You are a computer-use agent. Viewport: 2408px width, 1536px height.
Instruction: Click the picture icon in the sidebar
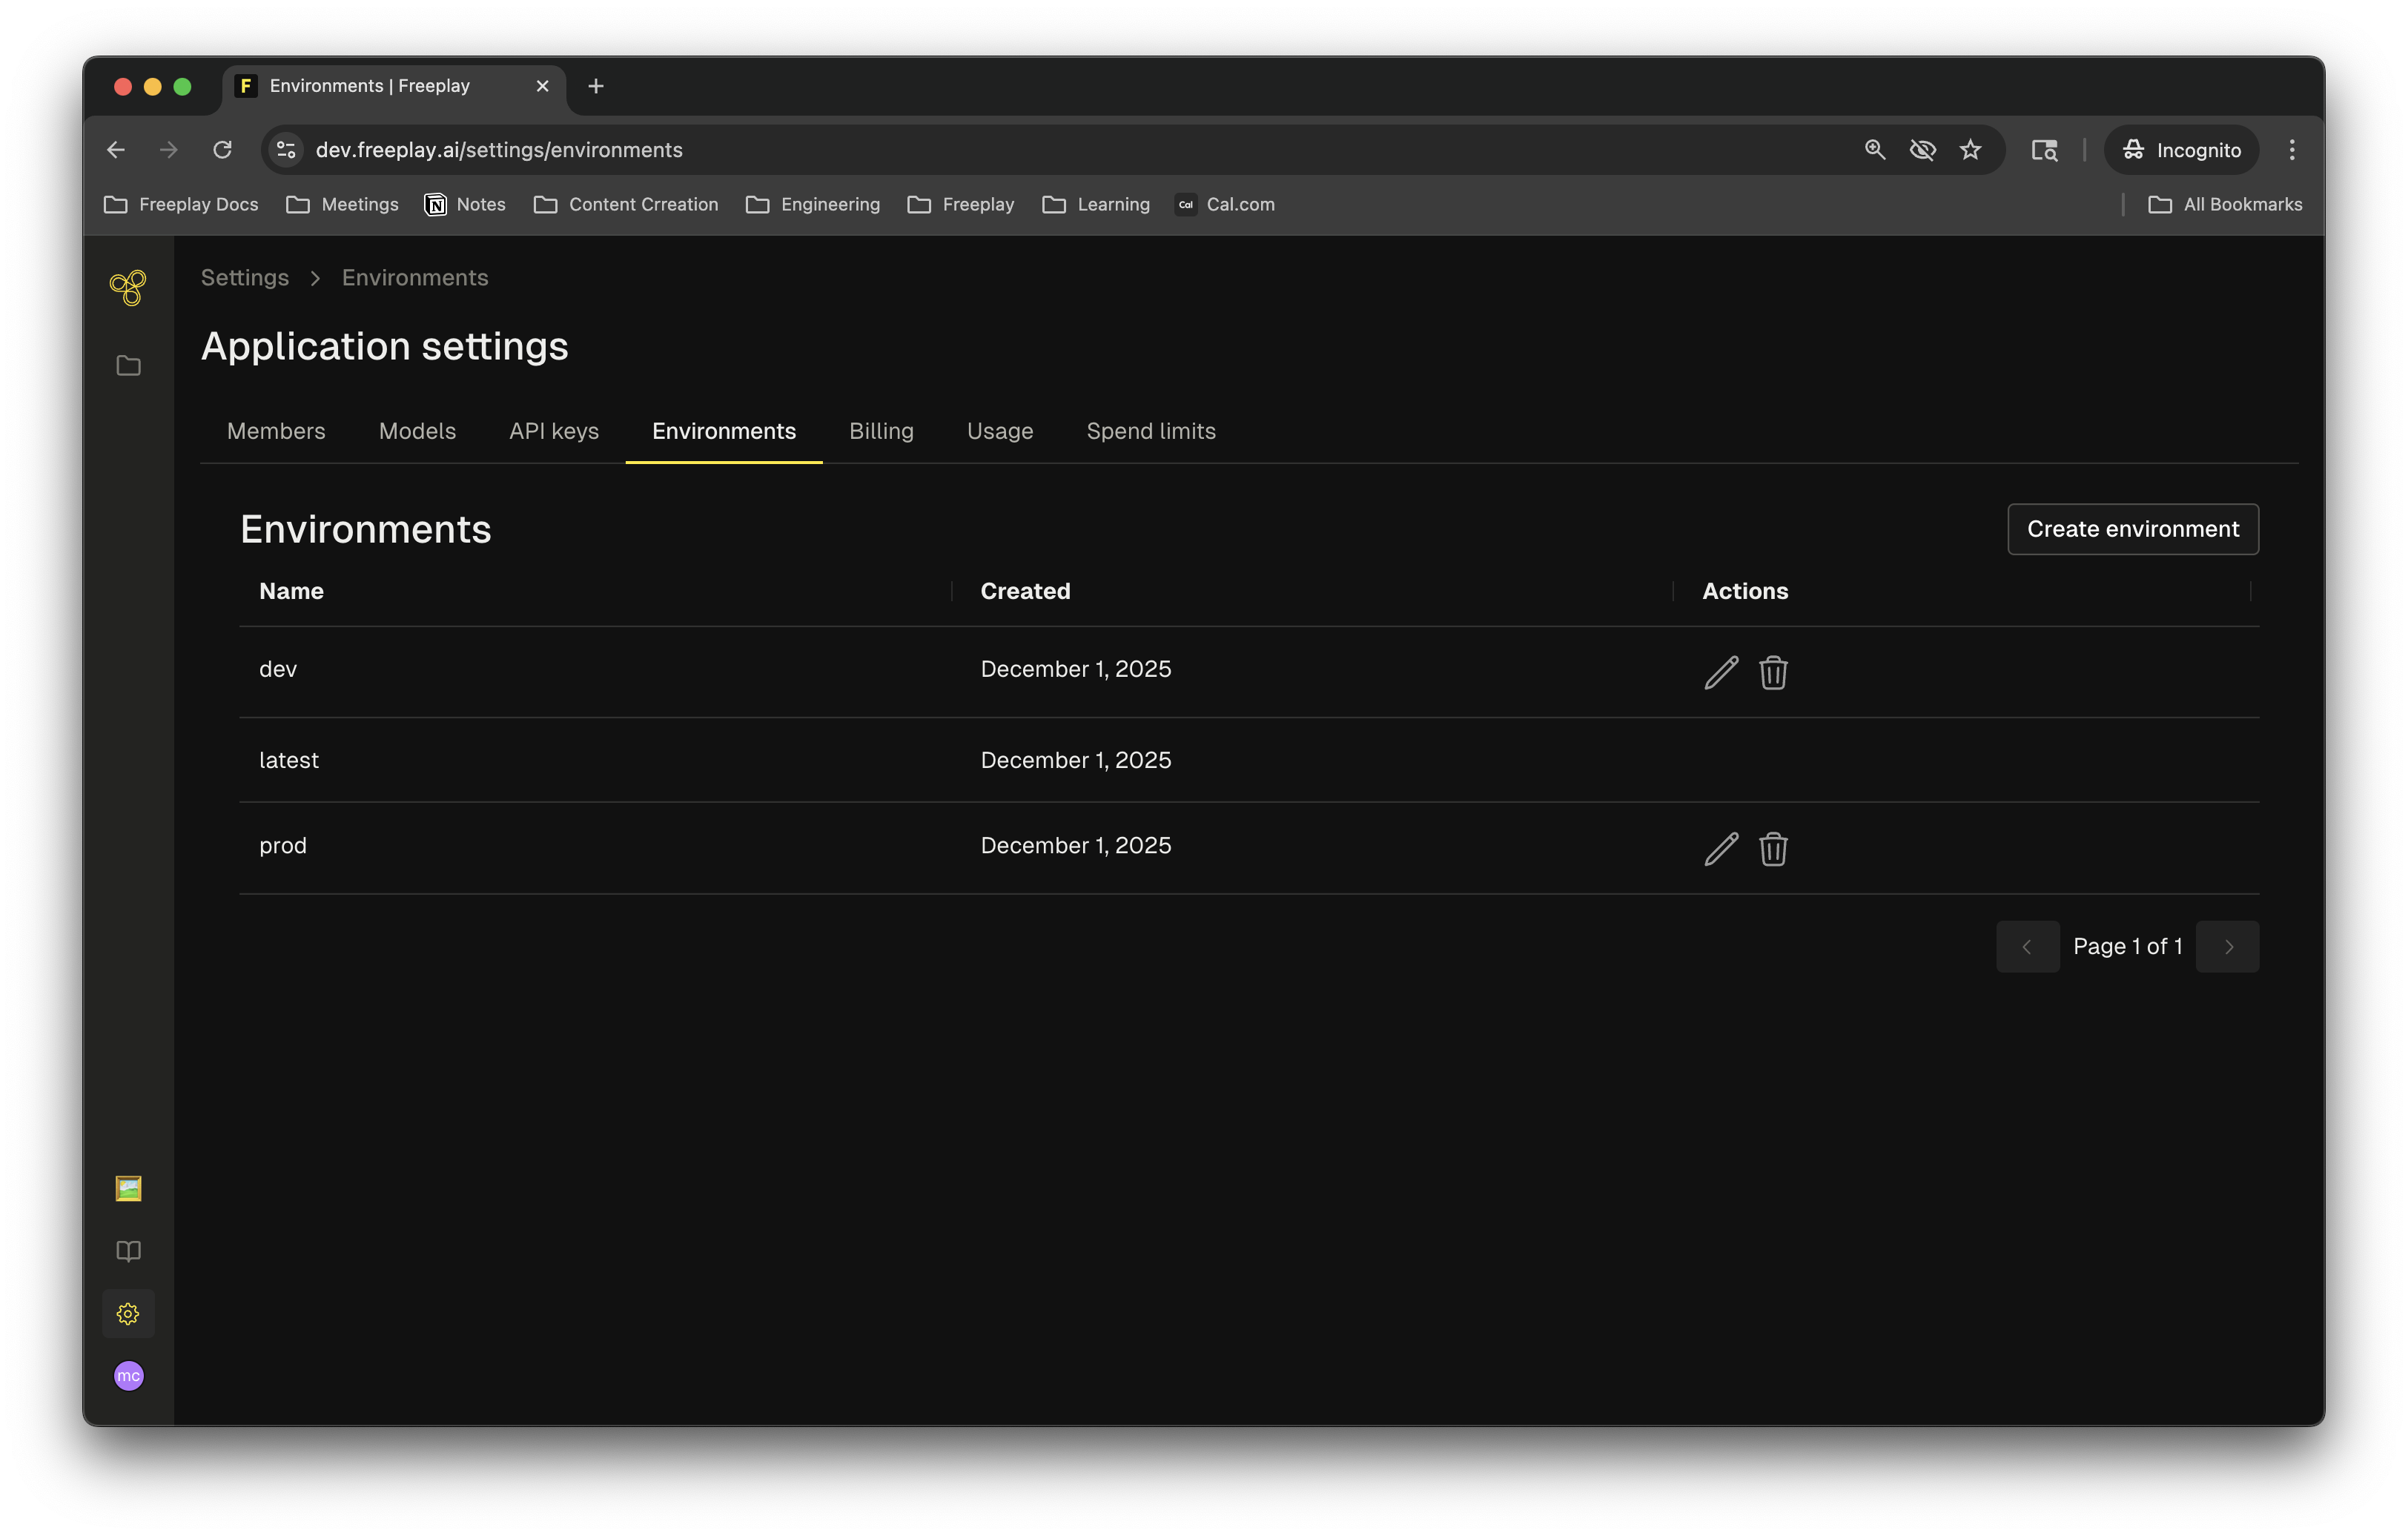click(128, 1188)
